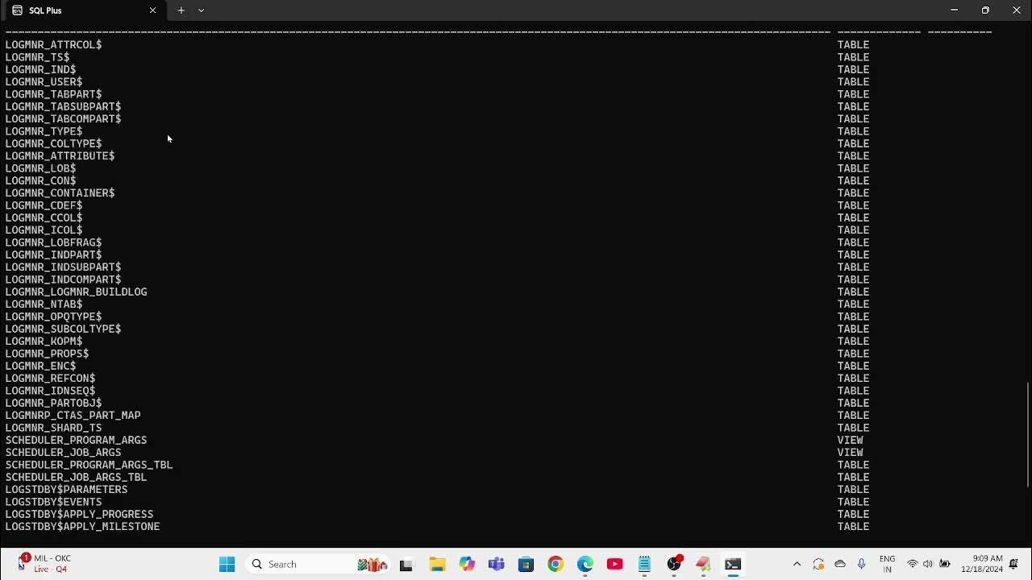Click the battery status icon
This screenshot has width=1032, height=580.
click(x=945, y=564)
